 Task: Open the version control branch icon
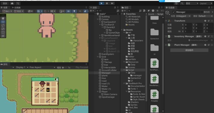coord(18,3)
